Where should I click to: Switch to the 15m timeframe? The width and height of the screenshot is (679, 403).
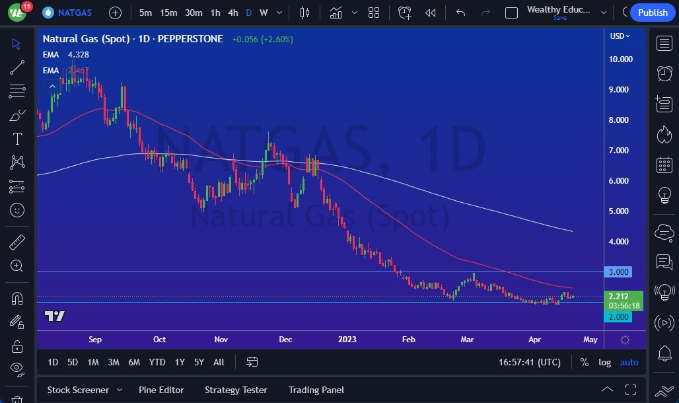[x=168, y=13]
